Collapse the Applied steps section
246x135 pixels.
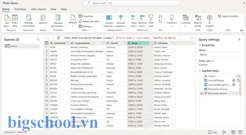pyautogui.click(x=200, y=71)
